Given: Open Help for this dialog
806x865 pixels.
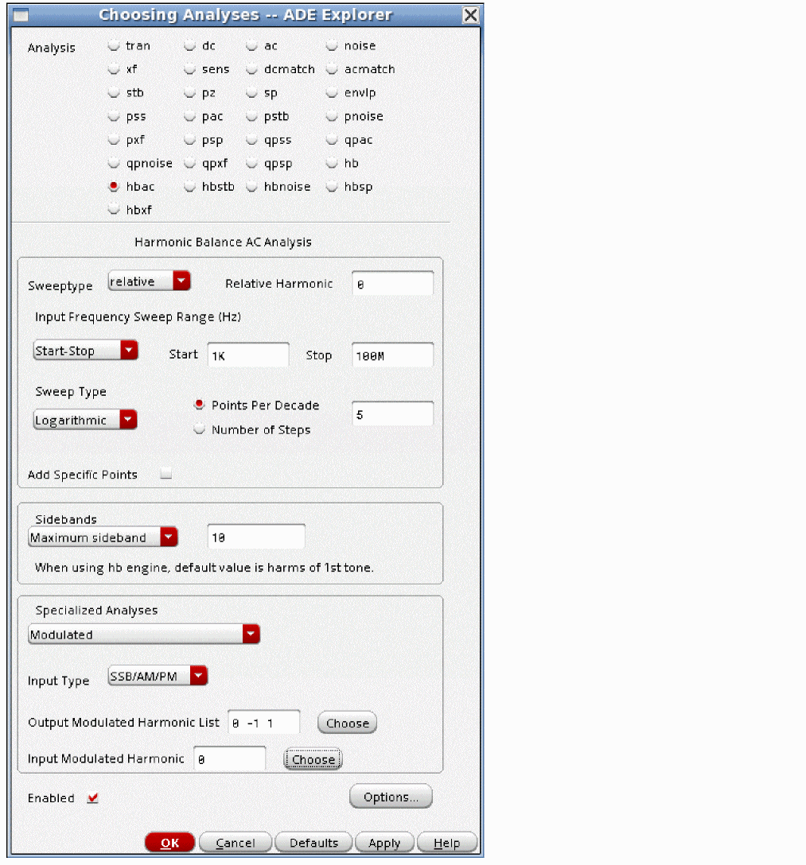Looking at the screenshot, I should pos(446,843).
